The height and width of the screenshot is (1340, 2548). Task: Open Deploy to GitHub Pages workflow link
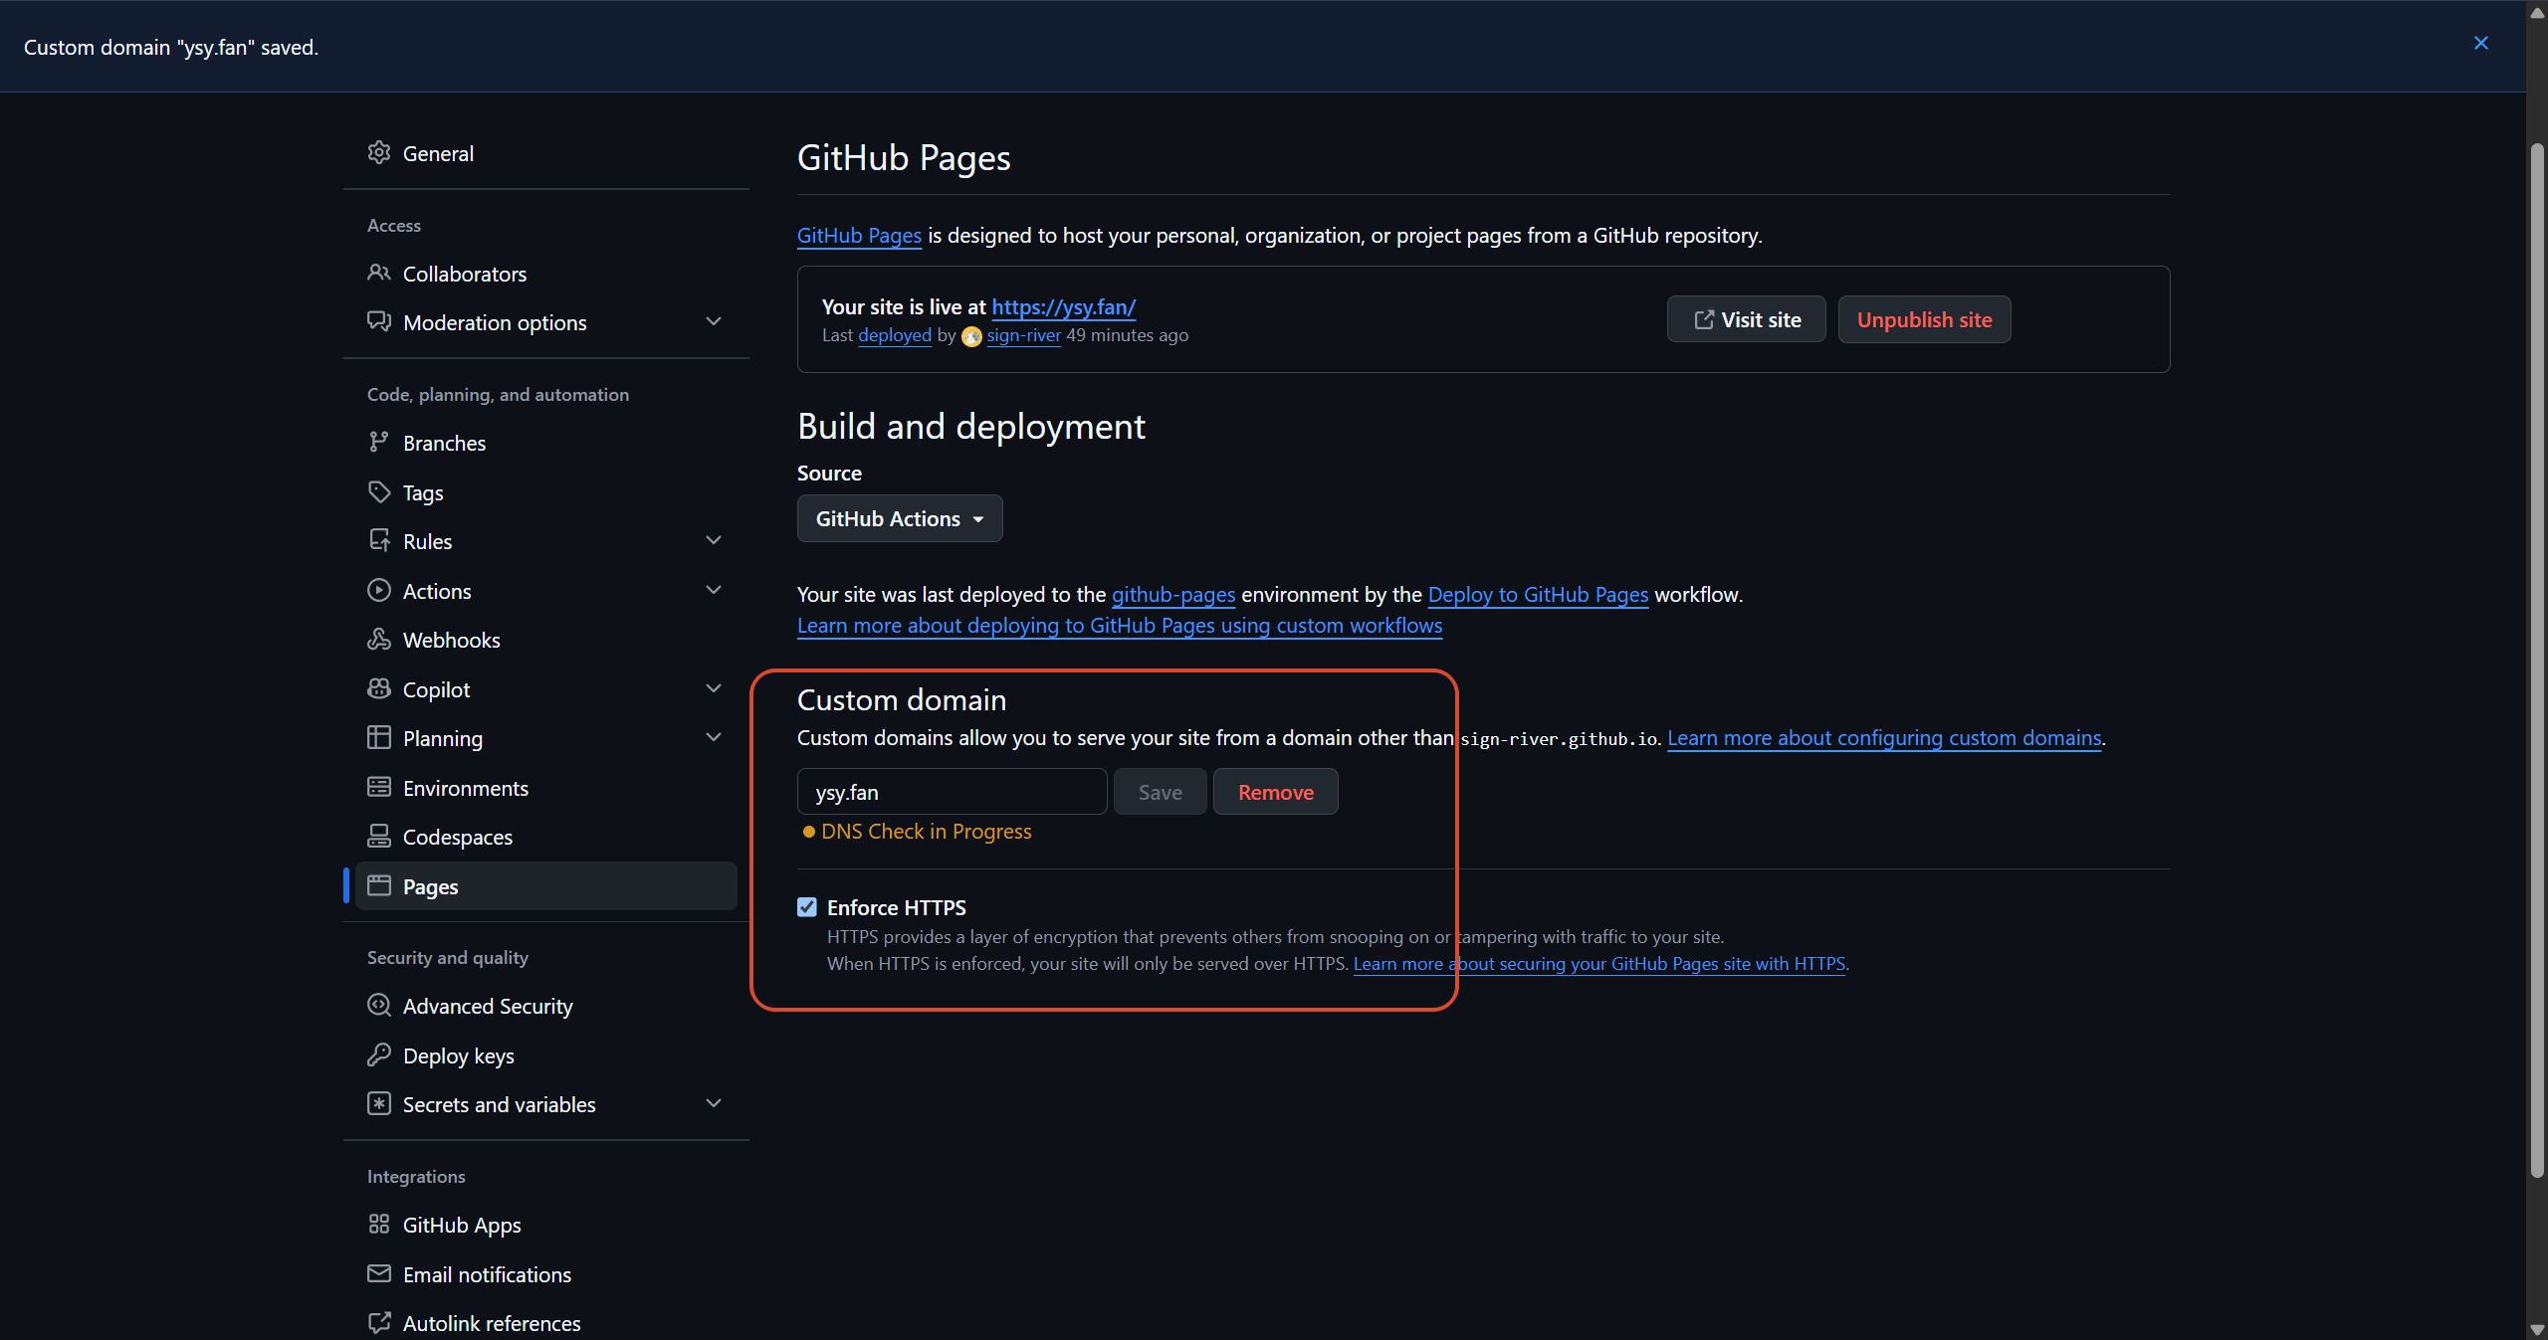(x=1538, y=595)
